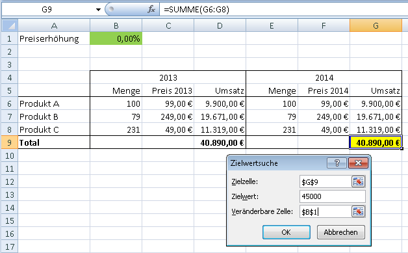Image resolution: width=408 pixels, height=253 pixels.
Task: Click the Veränderbare Zelle range selector icon
Action: [x=359, y=211]
